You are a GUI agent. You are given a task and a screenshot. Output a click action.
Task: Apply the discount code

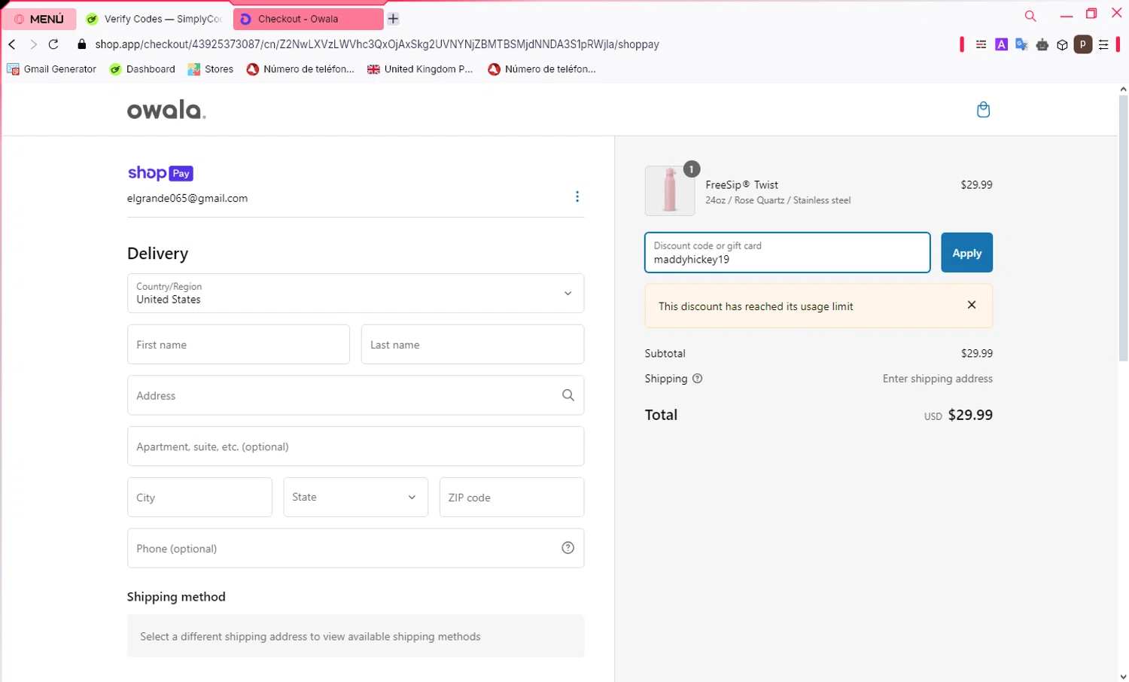(966, 253)
